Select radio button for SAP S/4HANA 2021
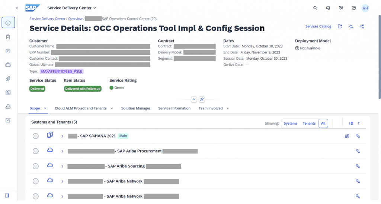The image size is (381, 204). 36,136
